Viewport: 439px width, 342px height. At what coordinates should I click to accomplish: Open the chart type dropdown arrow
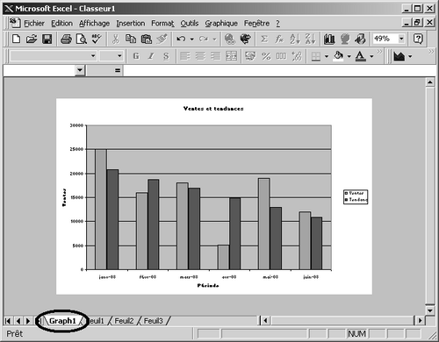pos(410,56)
